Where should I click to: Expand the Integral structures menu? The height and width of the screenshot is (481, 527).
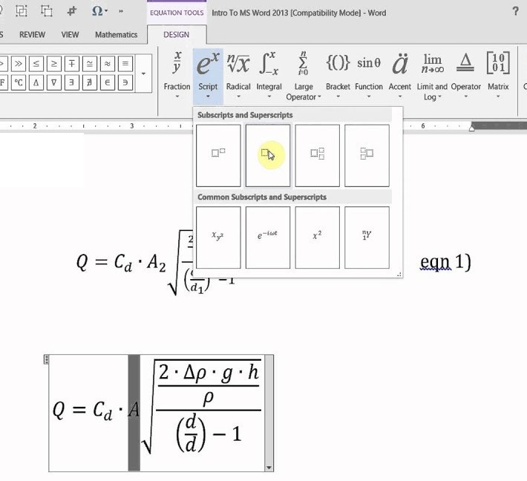click(269, 76)
